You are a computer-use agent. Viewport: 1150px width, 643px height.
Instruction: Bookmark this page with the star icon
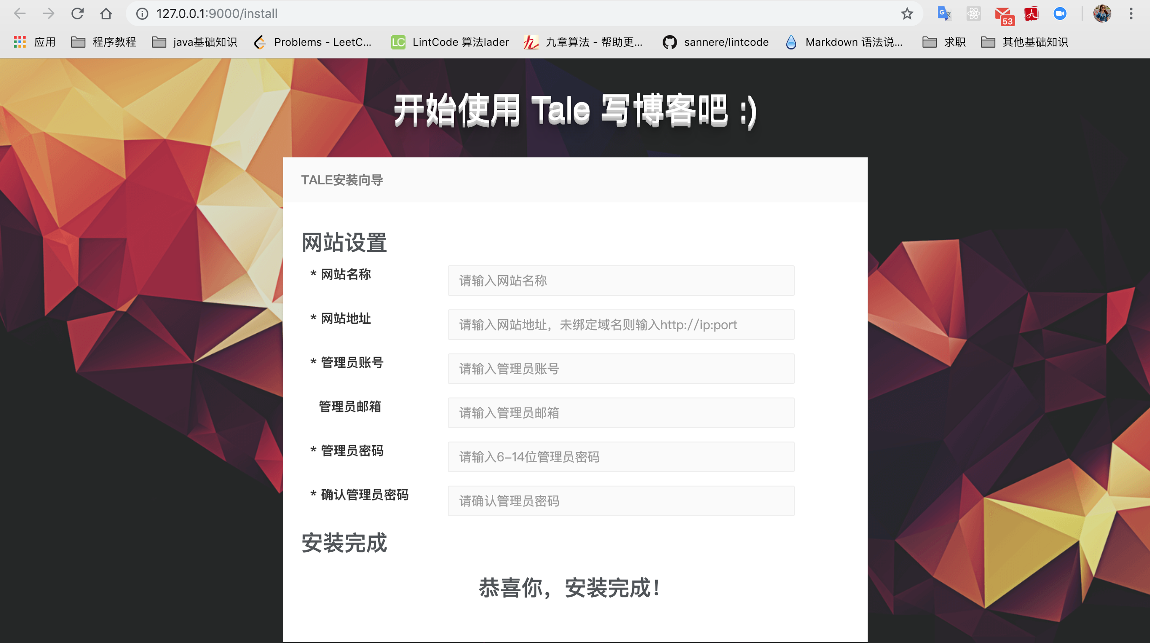coord(906,13)
